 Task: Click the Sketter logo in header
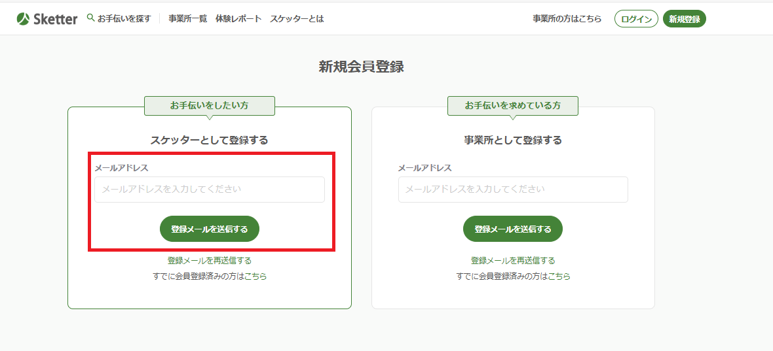point(47,19)
